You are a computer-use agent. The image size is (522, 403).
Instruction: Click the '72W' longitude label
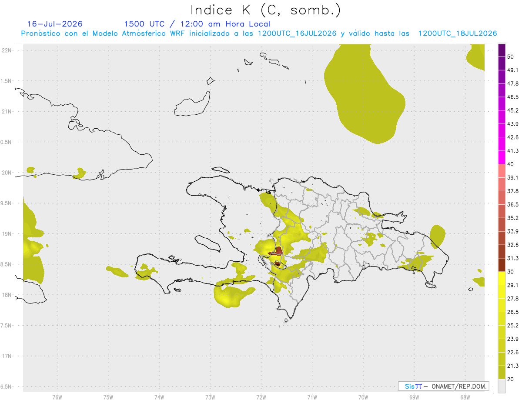click(261, 397)
